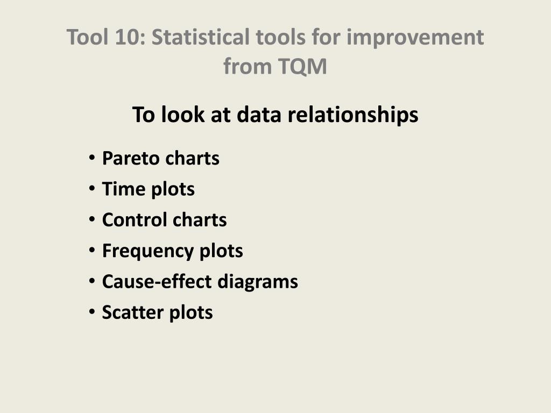Click the bullet dot before 'Cause-effect diagrams'
The height and width of the screenshot is (413, 551).
coord(92,281)
